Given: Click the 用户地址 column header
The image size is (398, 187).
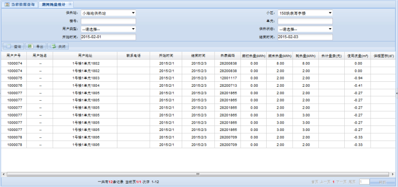Looking at the screenshot, I should [x=85, y=56].
